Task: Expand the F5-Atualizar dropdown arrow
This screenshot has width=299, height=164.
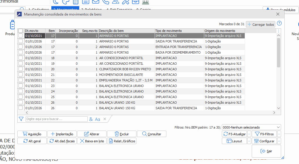Action: coord(249,134)
